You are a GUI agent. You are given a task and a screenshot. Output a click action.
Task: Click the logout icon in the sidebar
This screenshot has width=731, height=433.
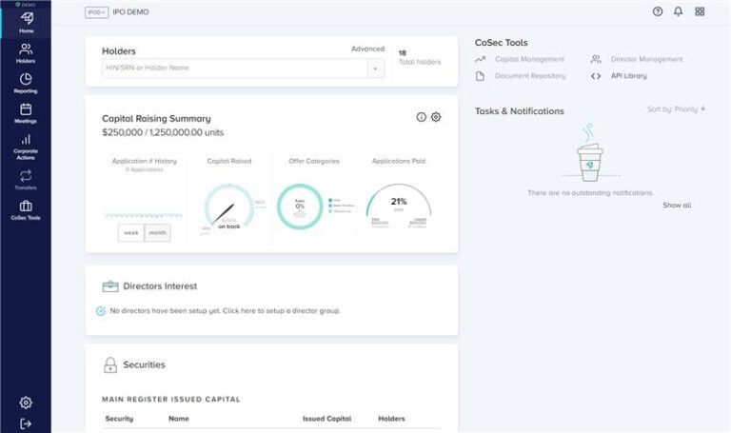26,423
